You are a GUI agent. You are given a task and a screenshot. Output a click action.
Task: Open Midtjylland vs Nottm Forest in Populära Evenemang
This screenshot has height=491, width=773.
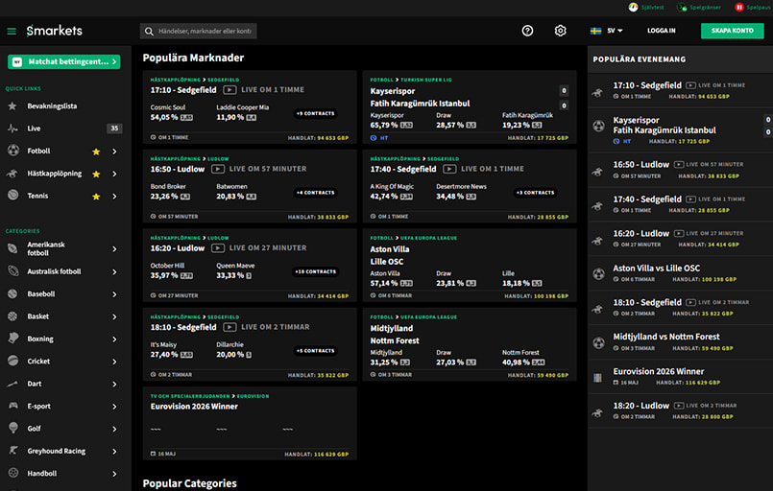[666, 337]
